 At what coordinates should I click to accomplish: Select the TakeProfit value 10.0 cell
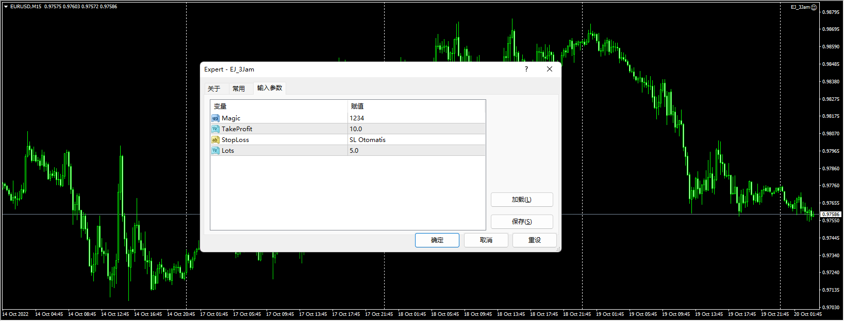tap(416, 129)
